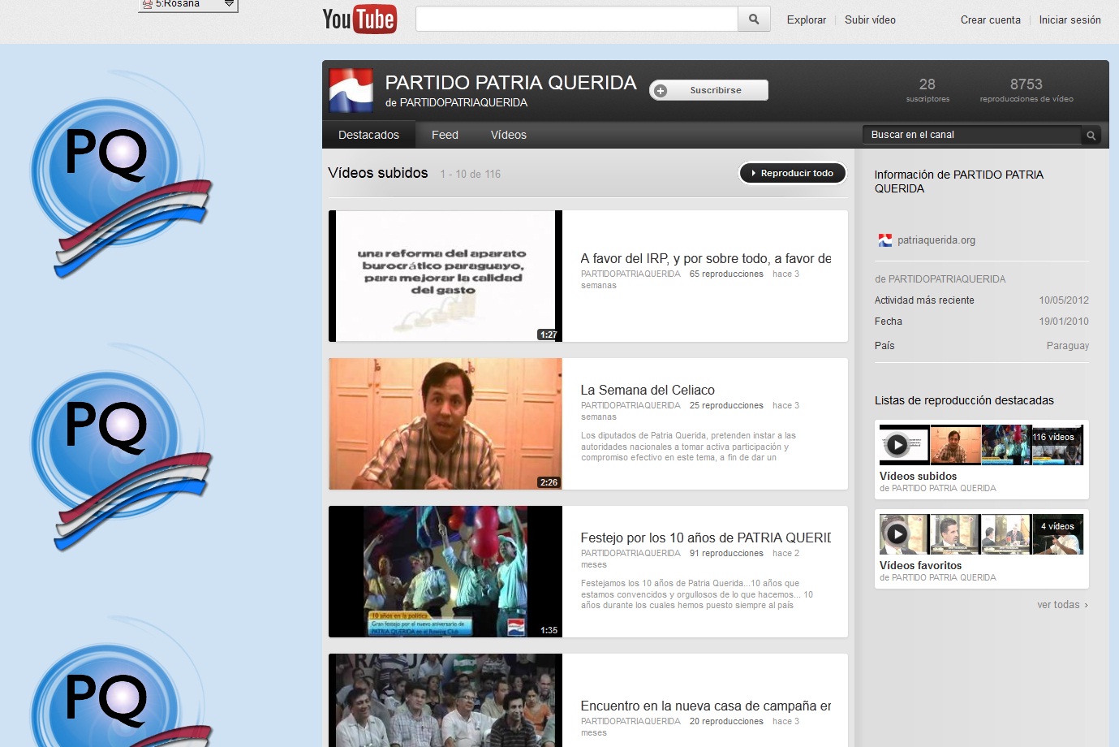Click into the main YouTube search field
Image resolution: width=1119 pixels, height=747 pixels.
(x=576, y=19)
